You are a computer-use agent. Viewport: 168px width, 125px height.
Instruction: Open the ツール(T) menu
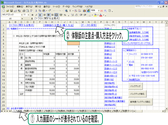(x=56, y=7)
